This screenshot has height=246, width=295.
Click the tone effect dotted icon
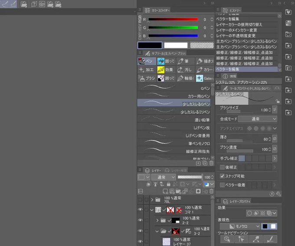(x=262, y=213)
